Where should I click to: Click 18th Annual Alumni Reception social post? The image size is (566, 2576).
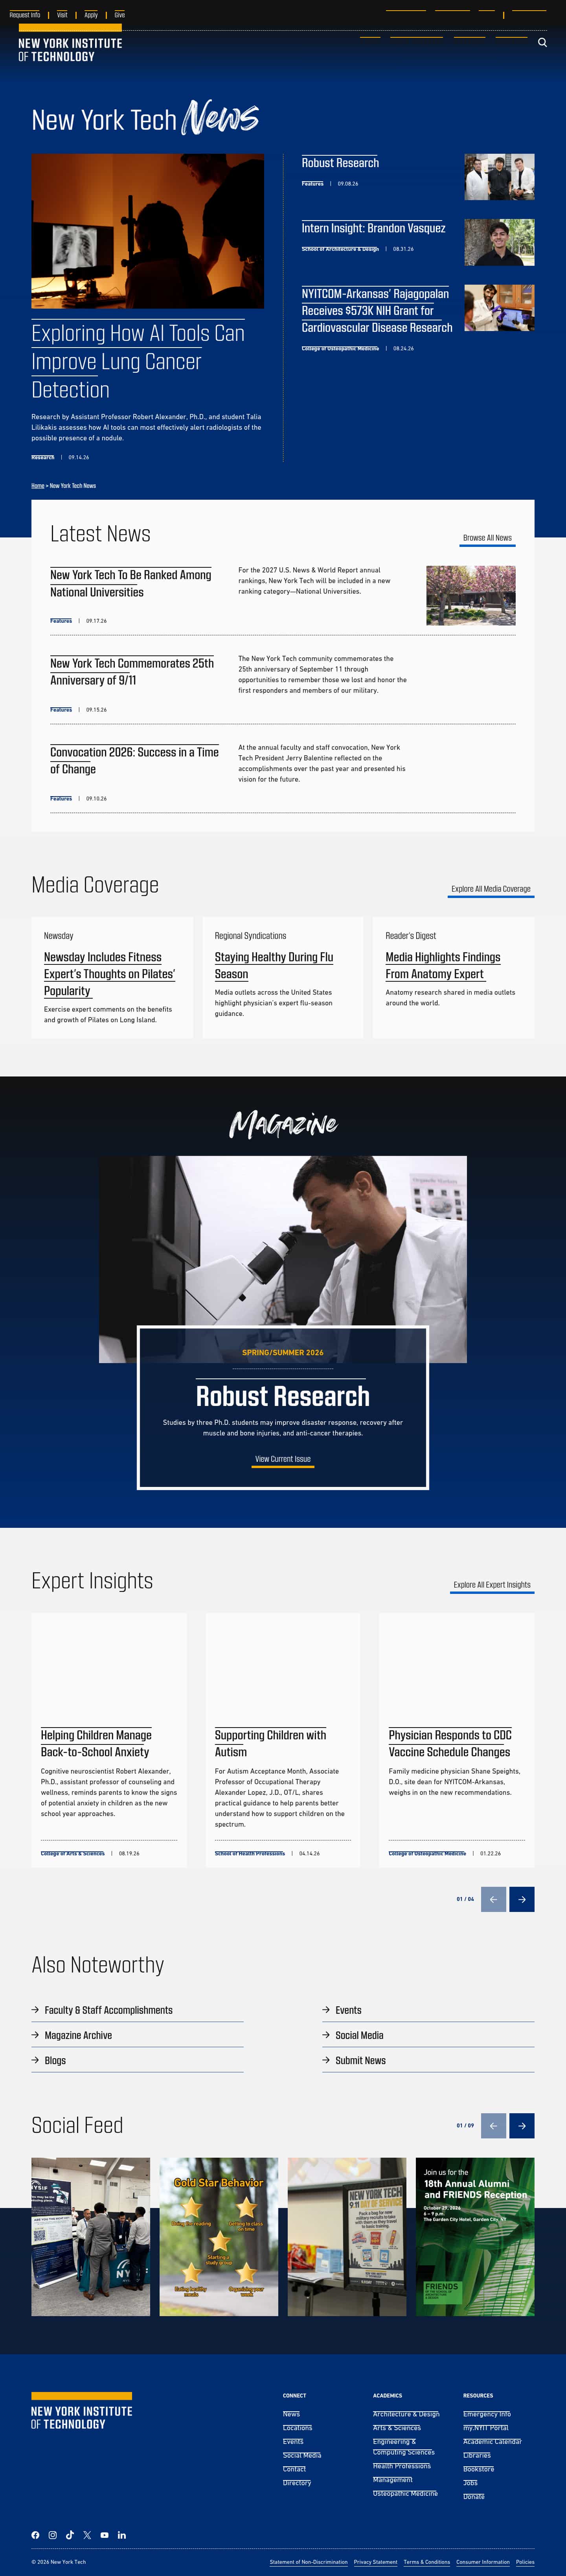click(475, 2237)
